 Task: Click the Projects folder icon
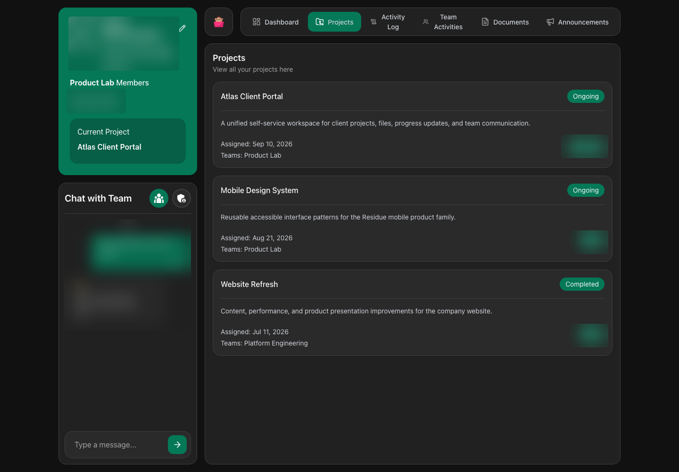(x=320, y=22)
